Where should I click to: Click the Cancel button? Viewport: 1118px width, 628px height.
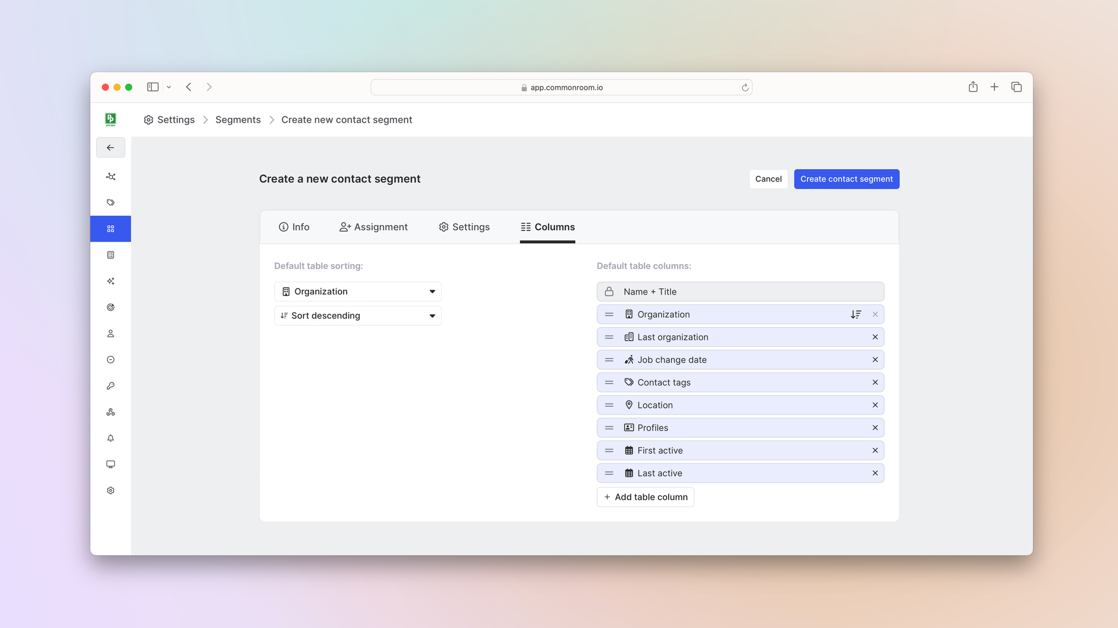[x=768, y=179]
